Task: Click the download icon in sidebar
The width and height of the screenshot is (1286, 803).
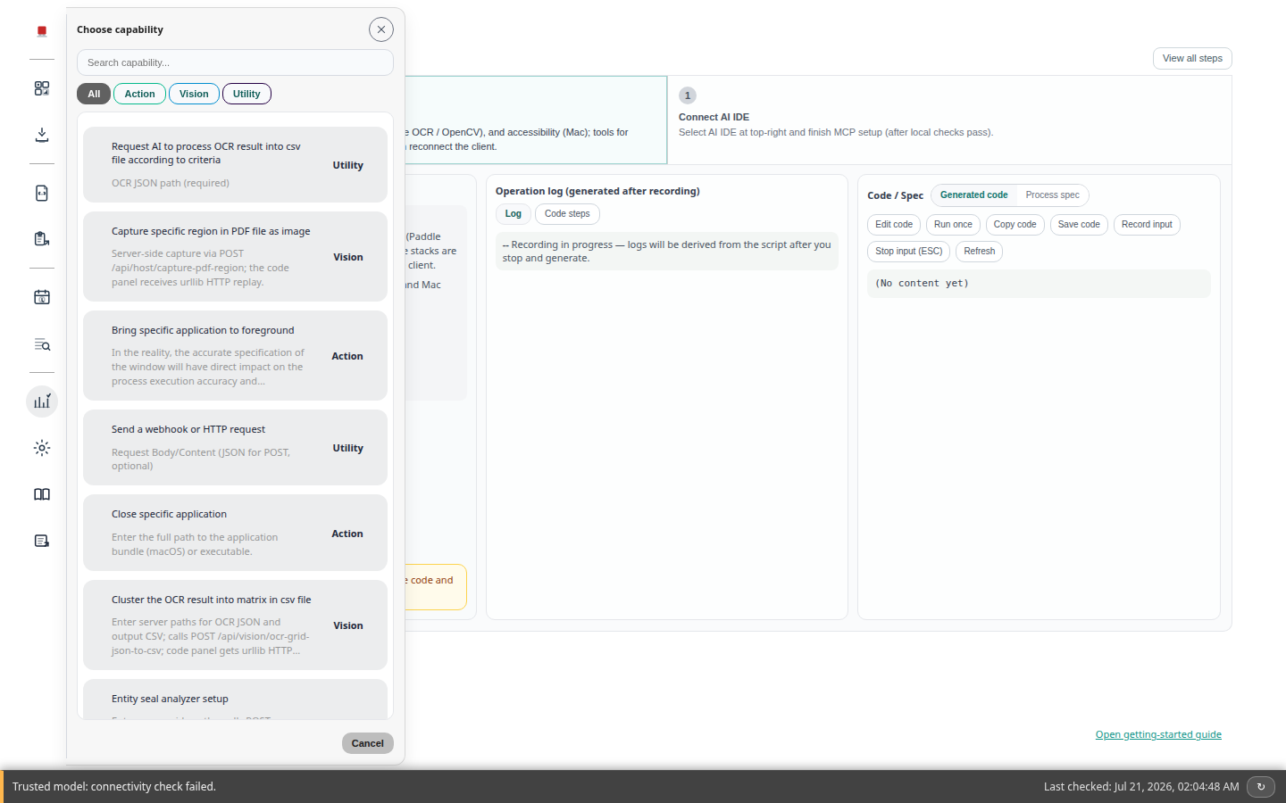Action: (42, 135)
